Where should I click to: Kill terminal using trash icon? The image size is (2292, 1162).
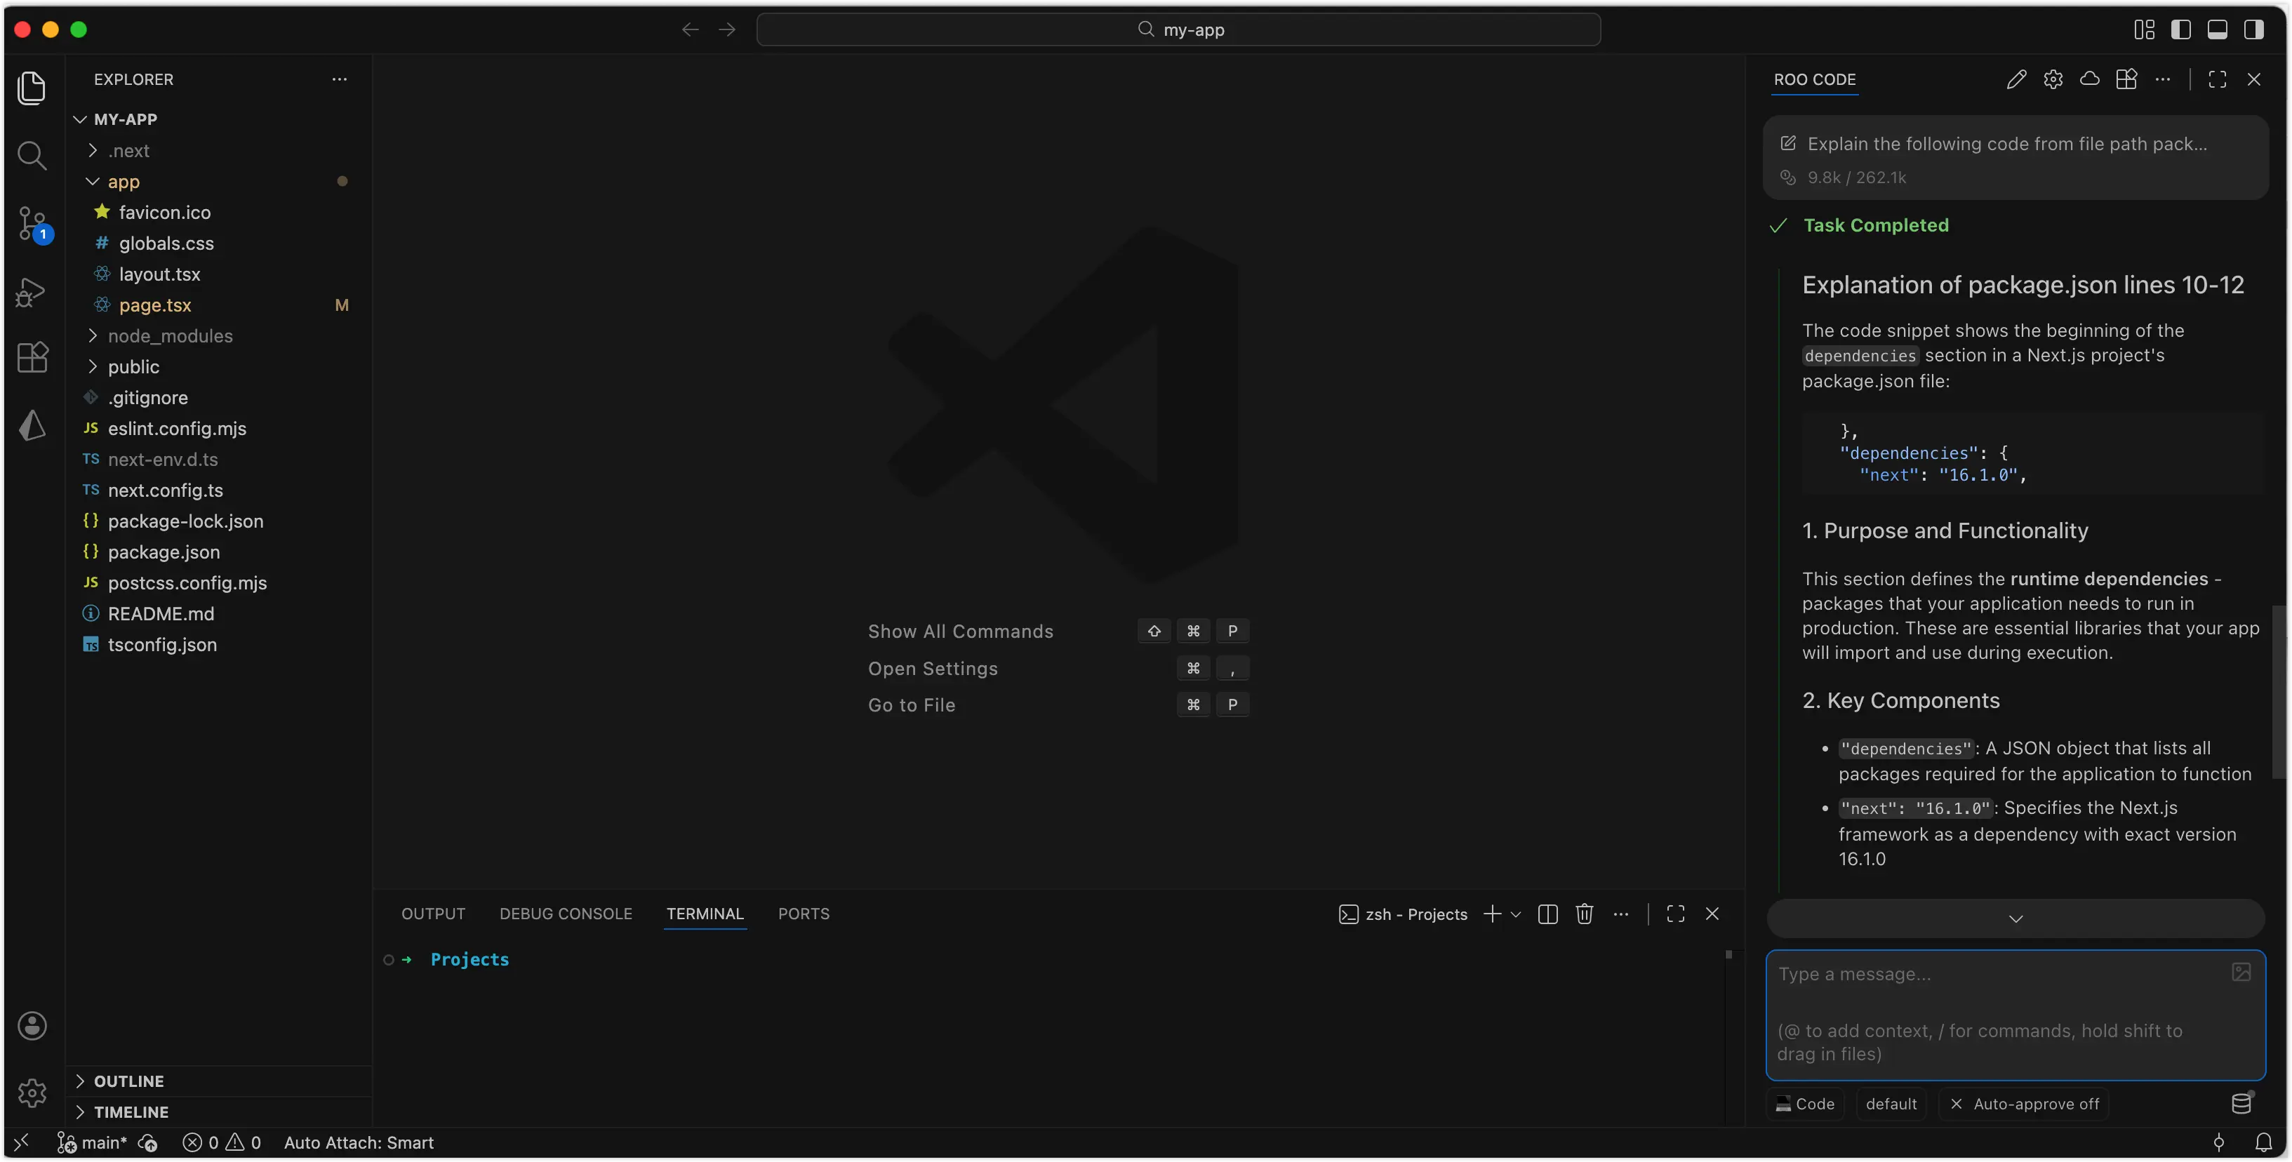1584,914
